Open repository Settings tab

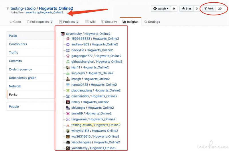152,22
